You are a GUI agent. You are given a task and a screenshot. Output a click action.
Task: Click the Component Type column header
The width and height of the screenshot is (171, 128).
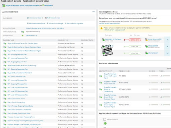[63, 40]
